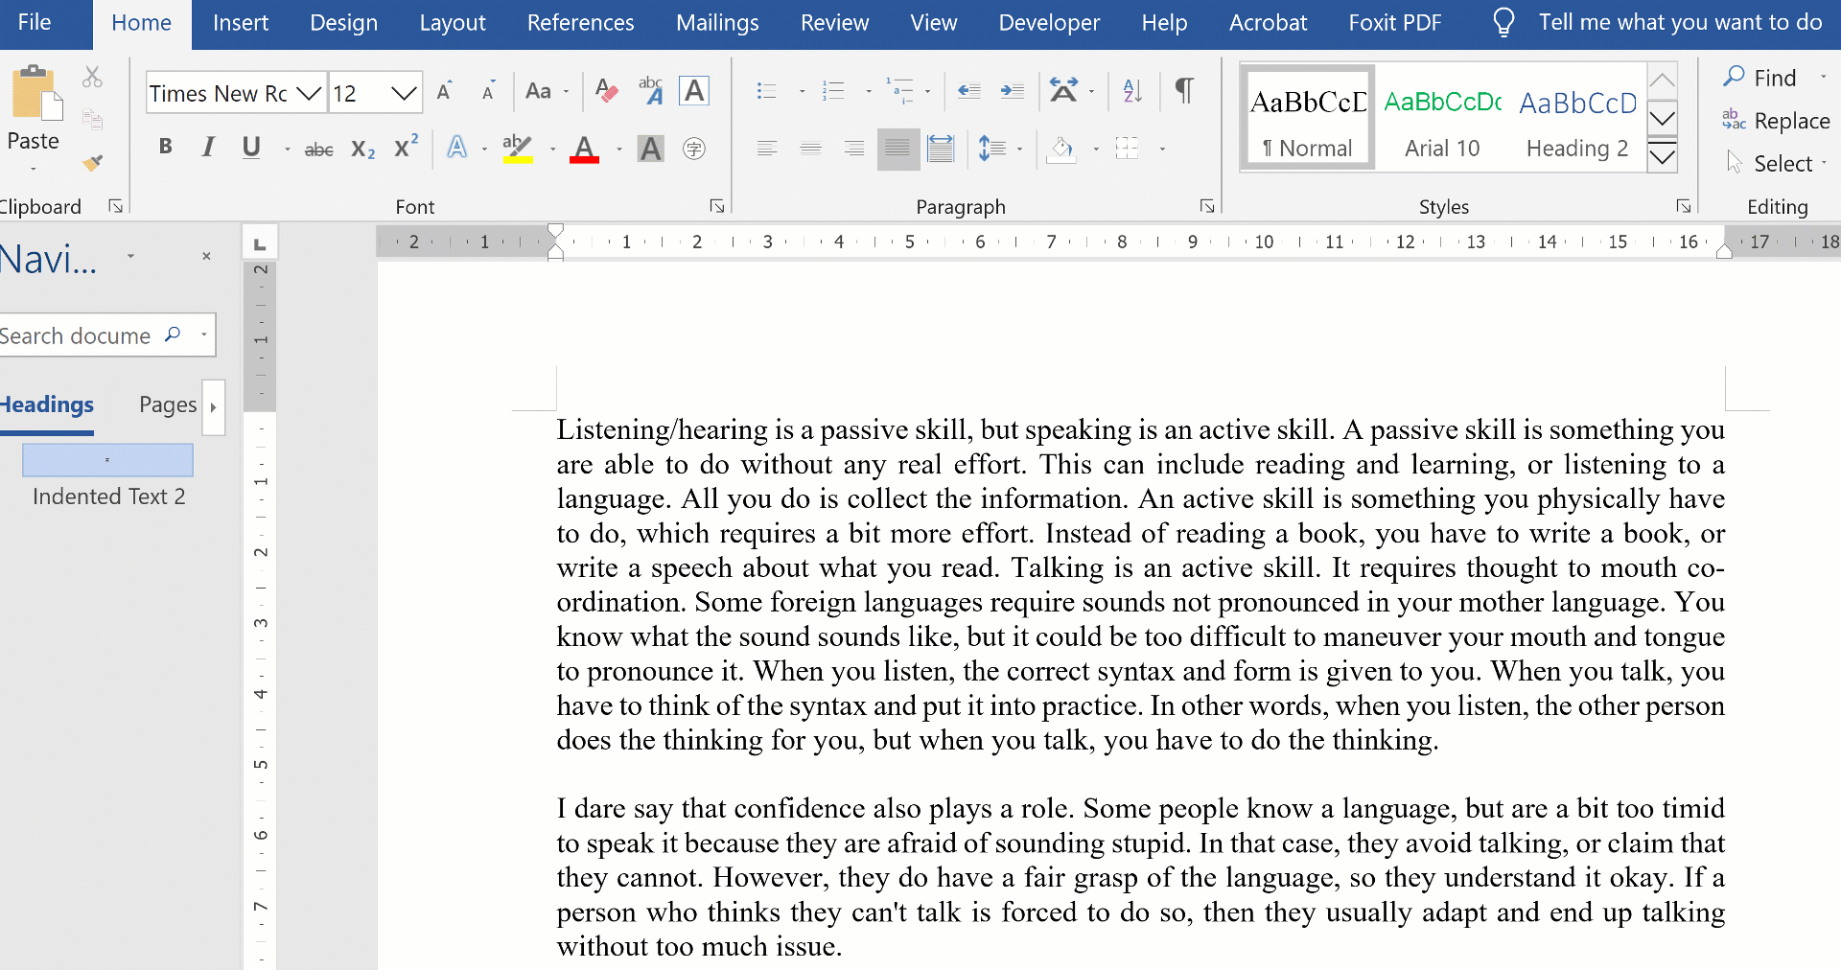Click the Cut (scissors) icon
Image resolution: width=1841 pixels, height=970 pixels.
(92, 76)
